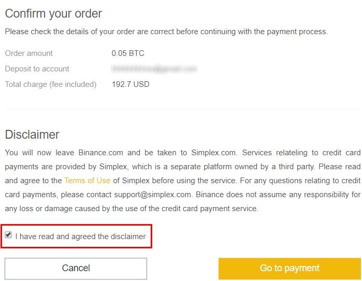Click the Disclaimer heading
This screenshot has height=281, width=362.
[x=32, y=135]
